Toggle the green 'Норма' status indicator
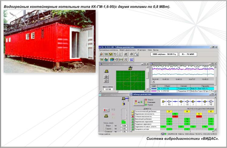 click(146, 105)
